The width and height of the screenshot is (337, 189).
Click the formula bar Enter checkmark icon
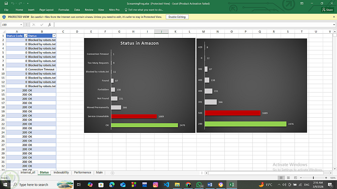pos(42,25)
